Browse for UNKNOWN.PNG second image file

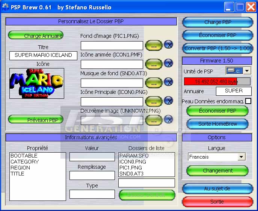pos(154,120)
